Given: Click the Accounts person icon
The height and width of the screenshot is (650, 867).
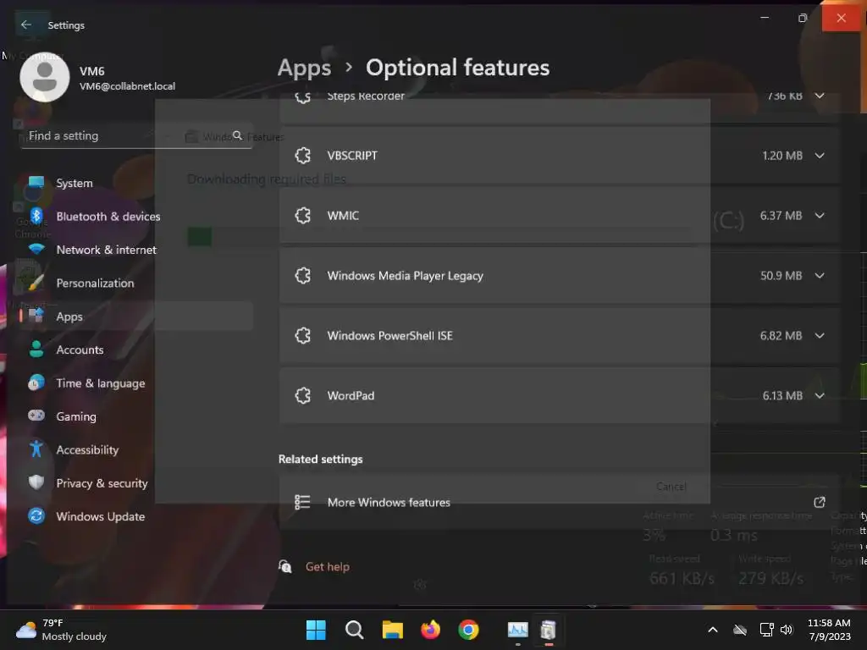Looking at the screenshot, I should click(36, 350).
